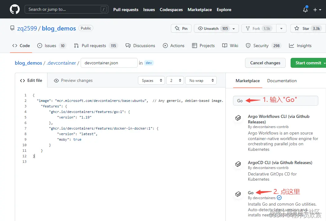
Task: Switch to the Actions tab
Action: click(174, 46)
